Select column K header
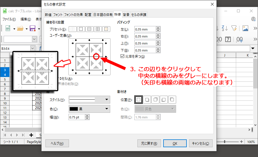Viewport: 258px width, 157px height. tap(248, 55)
